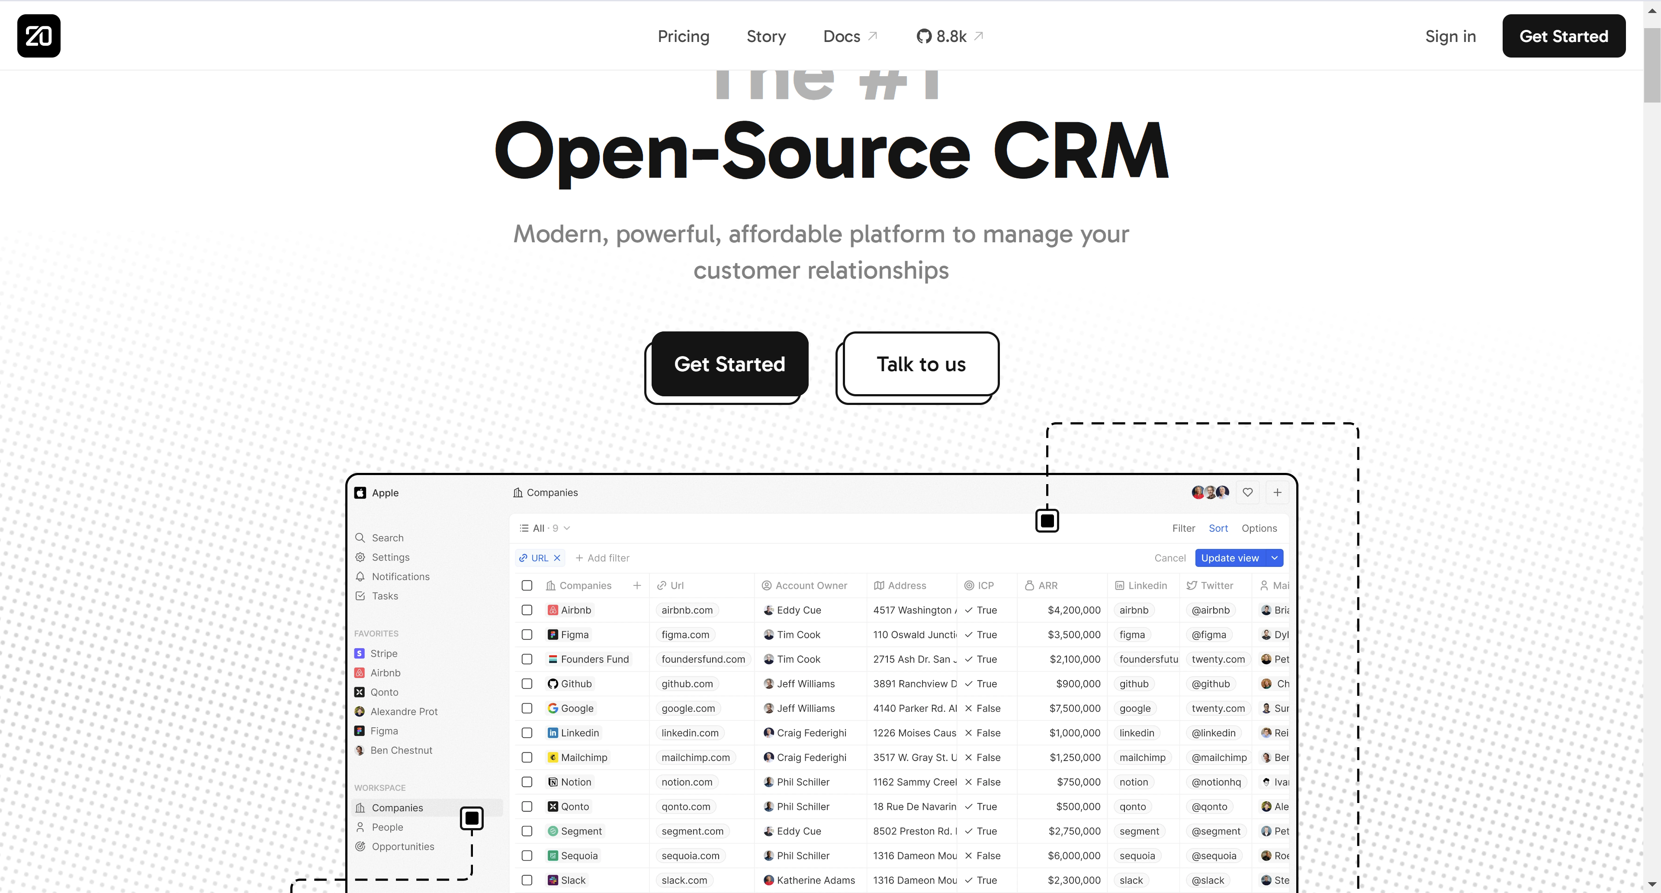
Task: Select all rows with the header checkbox
Action: point(527,585)
